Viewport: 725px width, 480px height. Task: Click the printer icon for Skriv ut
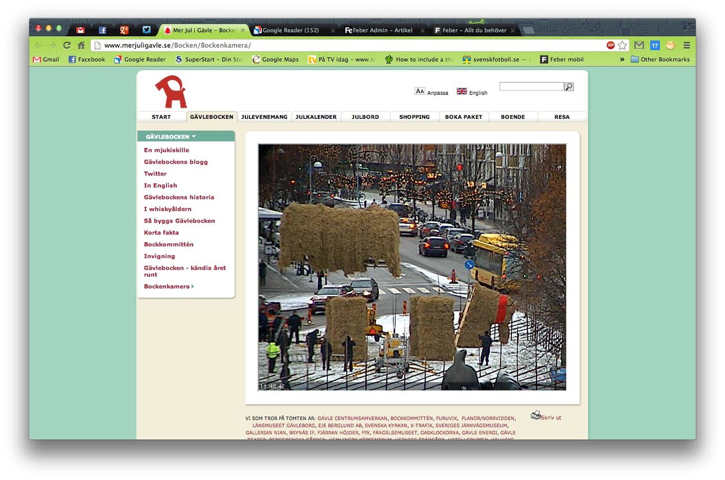click(535, 415)
